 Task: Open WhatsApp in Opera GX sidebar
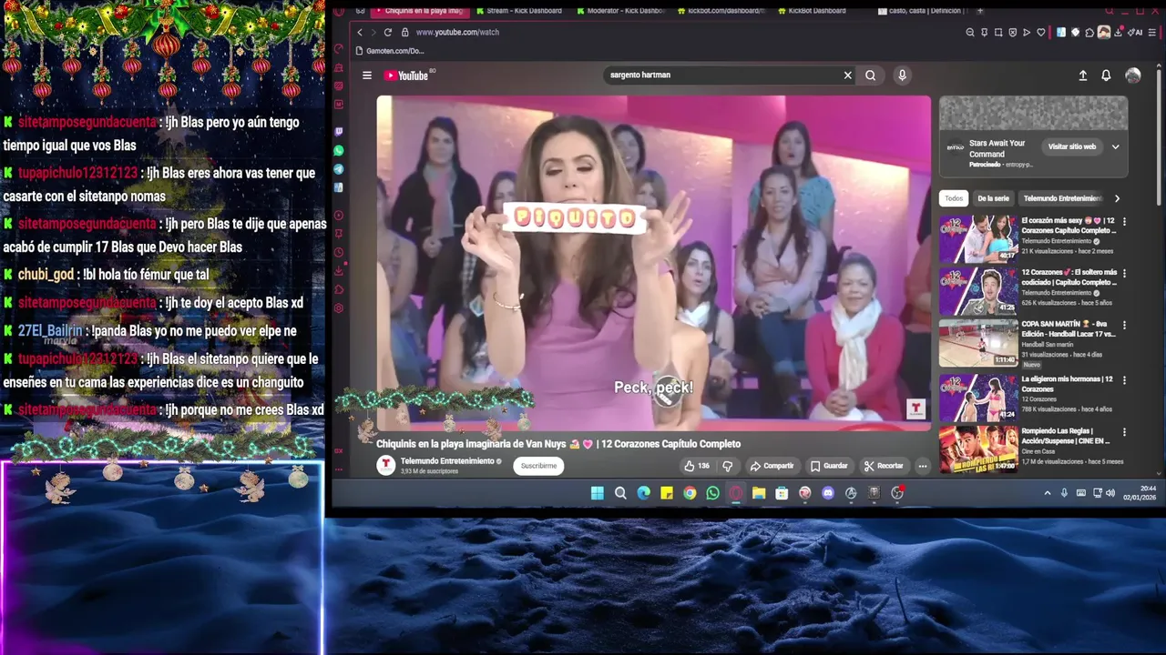[339, 151]
